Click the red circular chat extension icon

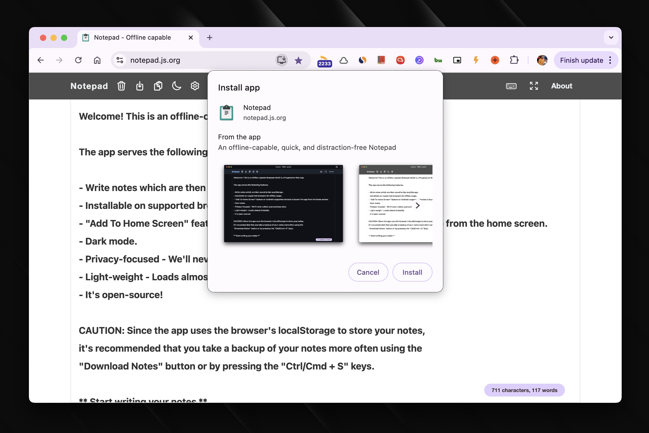(400, 60)
